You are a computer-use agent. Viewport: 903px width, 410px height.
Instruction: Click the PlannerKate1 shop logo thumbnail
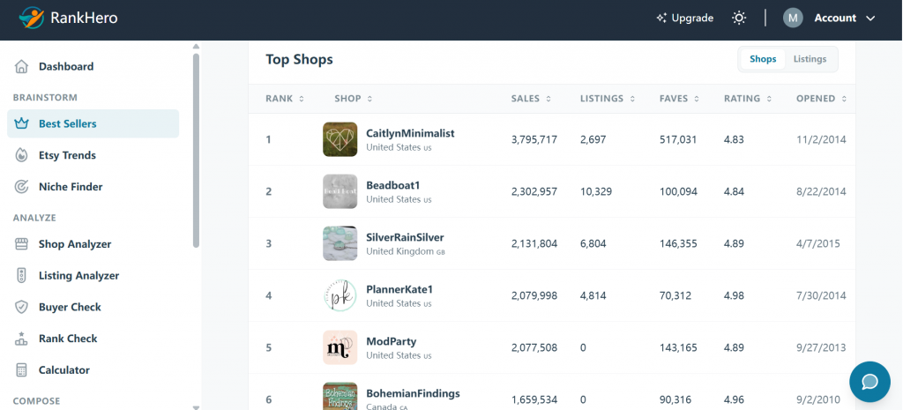[340, 295]
